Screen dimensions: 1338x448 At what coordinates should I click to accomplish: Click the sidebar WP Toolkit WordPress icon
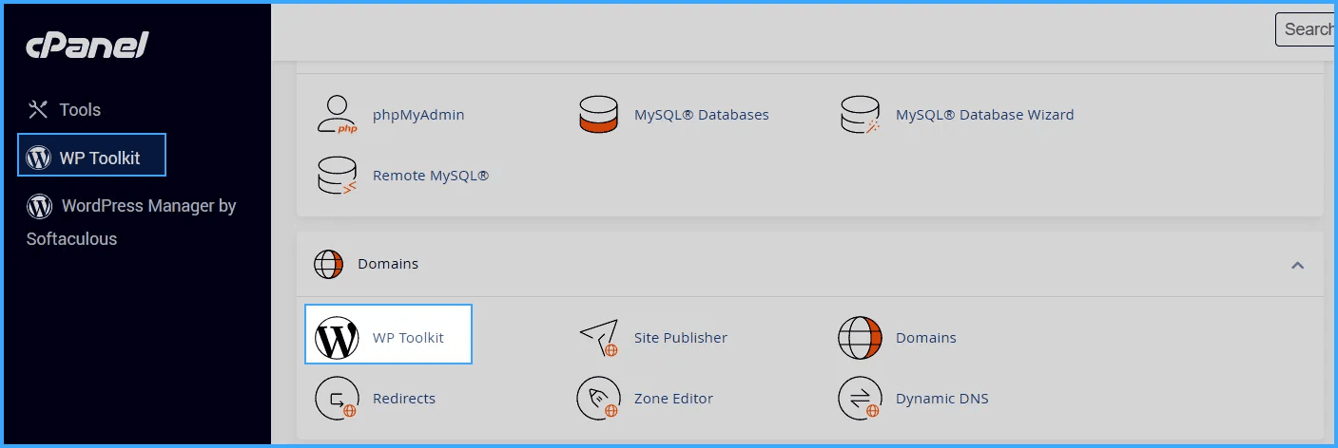click(39, 158)
